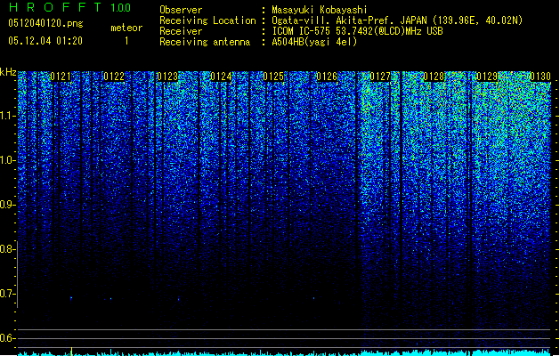Click the meteor count label

pyautogui.click(x=126, y=28)
